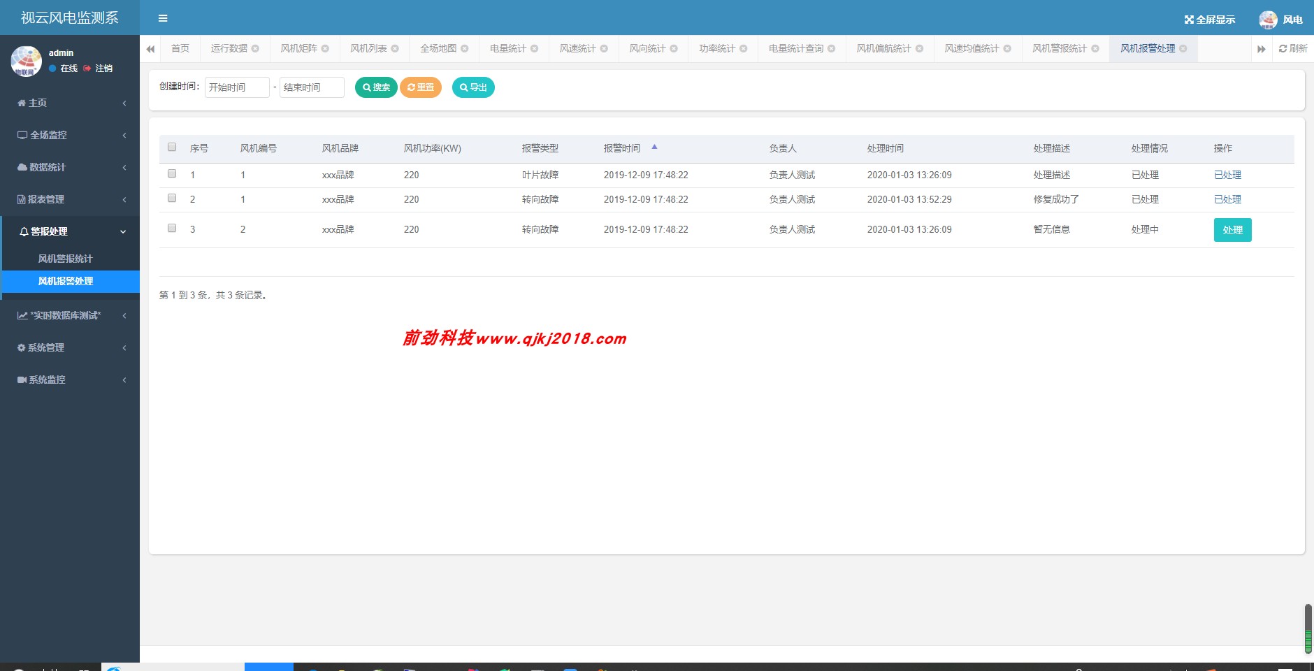
Task: Check the checkbox for row 1
Action: [x=173, y=173]
